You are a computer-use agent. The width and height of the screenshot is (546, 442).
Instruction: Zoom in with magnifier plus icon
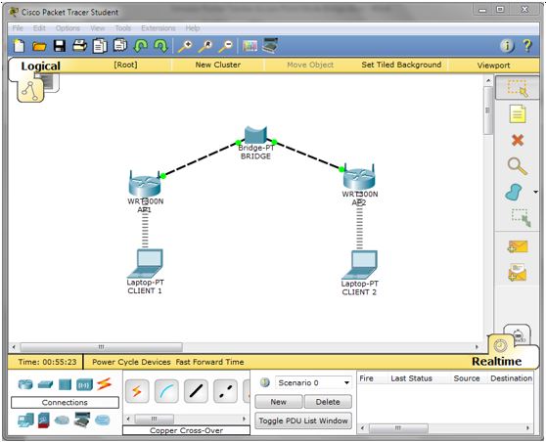click(x=185, y=46)
